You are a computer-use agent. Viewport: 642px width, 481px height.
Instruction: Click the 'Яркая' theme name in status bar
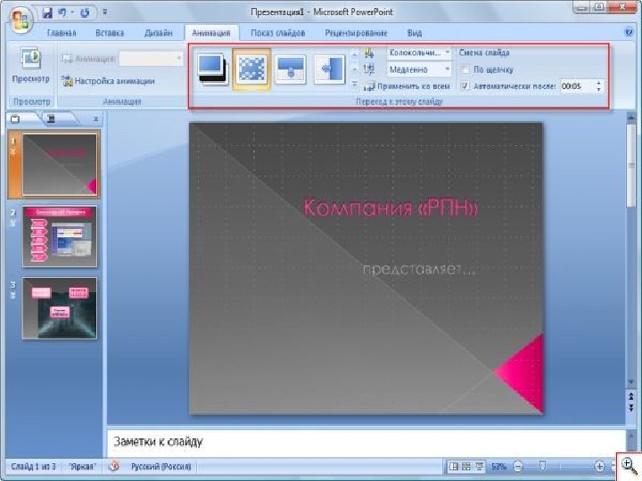(x=82, y=466)
